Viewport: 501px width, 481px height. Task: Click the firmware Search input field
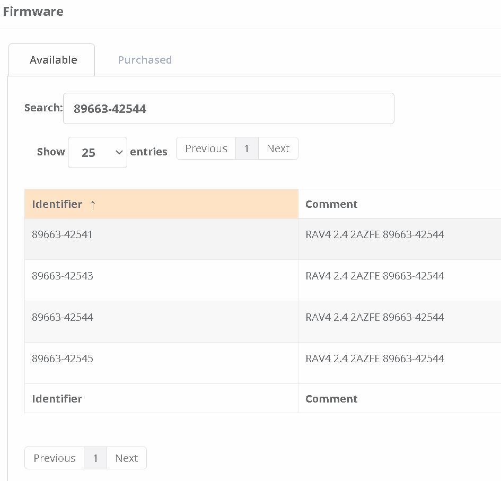[x=228, y=109]
